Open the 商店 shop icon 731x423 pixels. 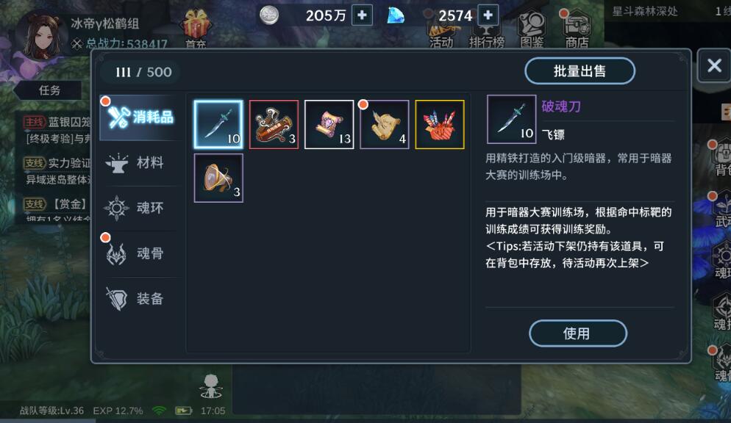tap(577, 29)
